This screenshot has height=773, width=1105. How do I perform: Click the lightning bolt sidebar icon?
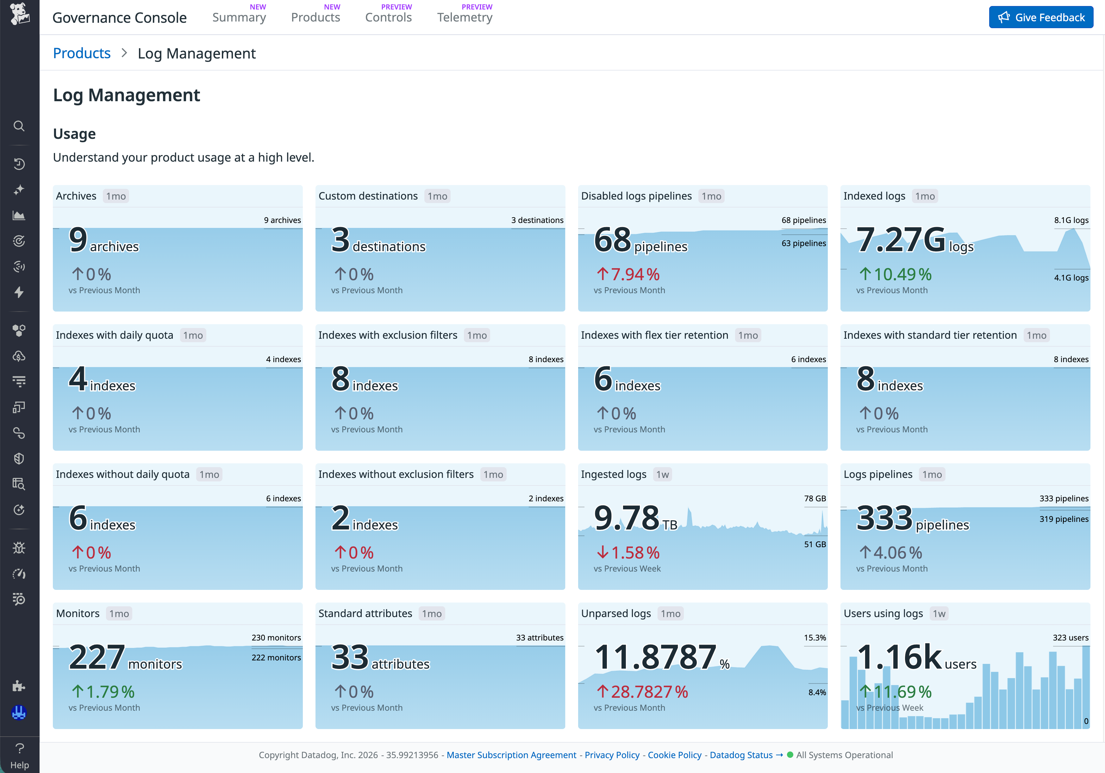[19, 292]
